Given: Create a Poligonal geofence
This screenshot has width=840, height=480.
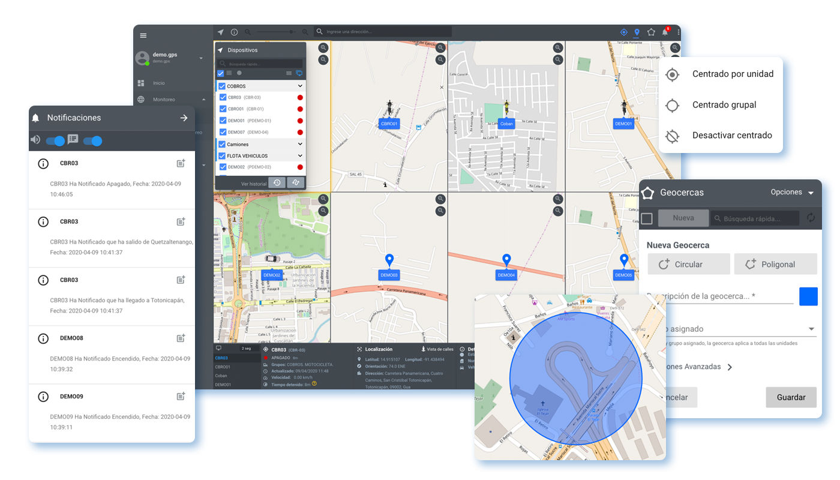Looking at the screenshot, I should pyautogui.click(x=776, y=264).
